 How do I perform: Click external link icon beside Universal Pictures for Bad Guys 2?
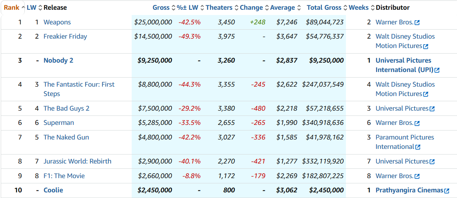(432, 109)
